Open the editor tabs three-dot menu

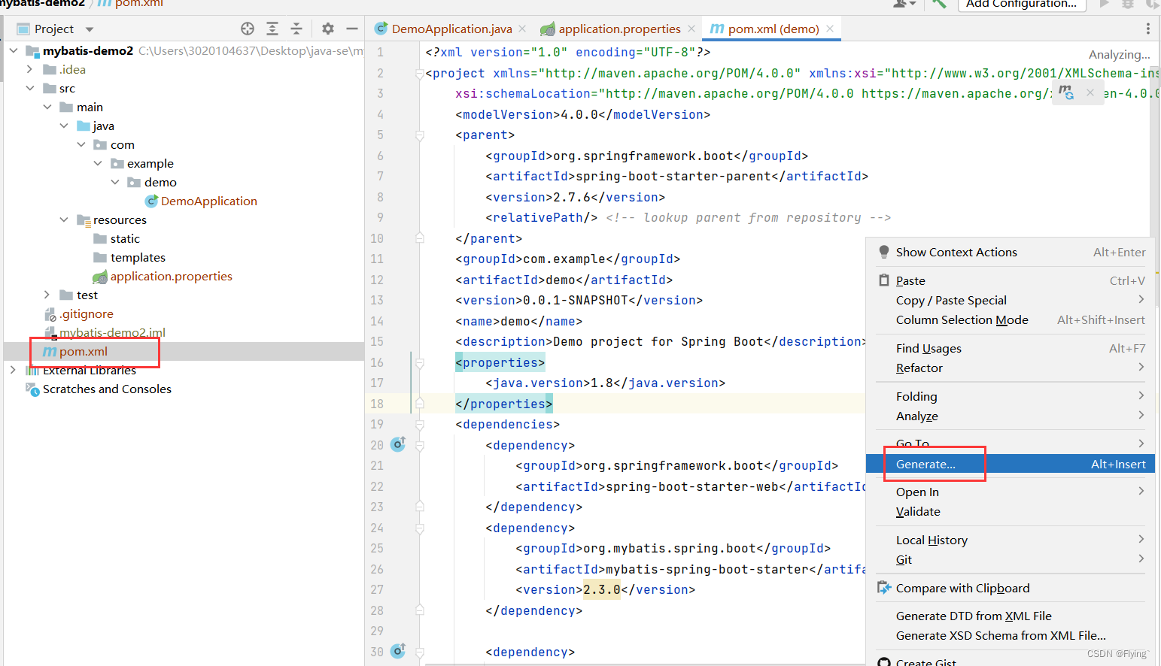pyautogui.click(x=1147, y=29)
